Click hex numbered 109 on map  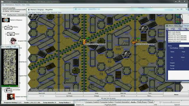click(x=118, y=49)
